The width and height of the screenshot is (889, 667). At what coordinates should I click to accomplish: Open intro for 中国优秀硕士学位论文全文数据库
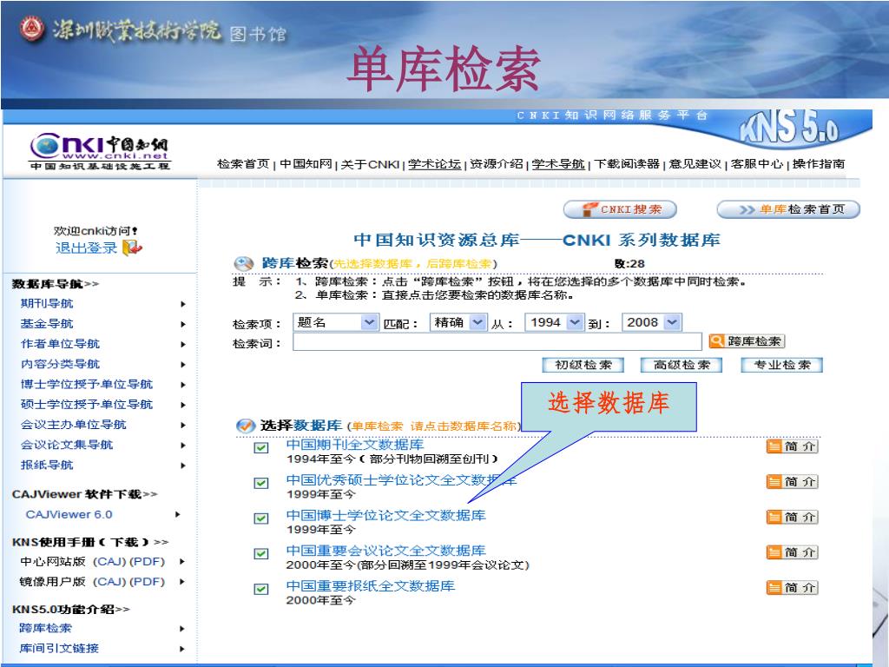click(x=792, y=481)
